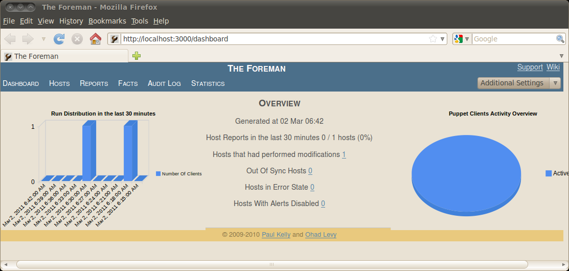Click the browser Back arrow button

click(10, 39)
